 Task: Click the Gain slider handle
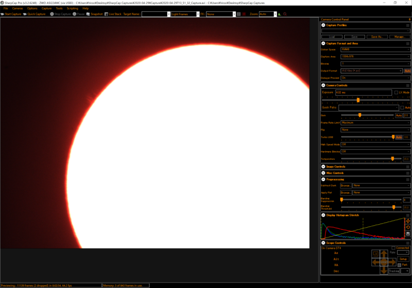[x=359, y=115]
